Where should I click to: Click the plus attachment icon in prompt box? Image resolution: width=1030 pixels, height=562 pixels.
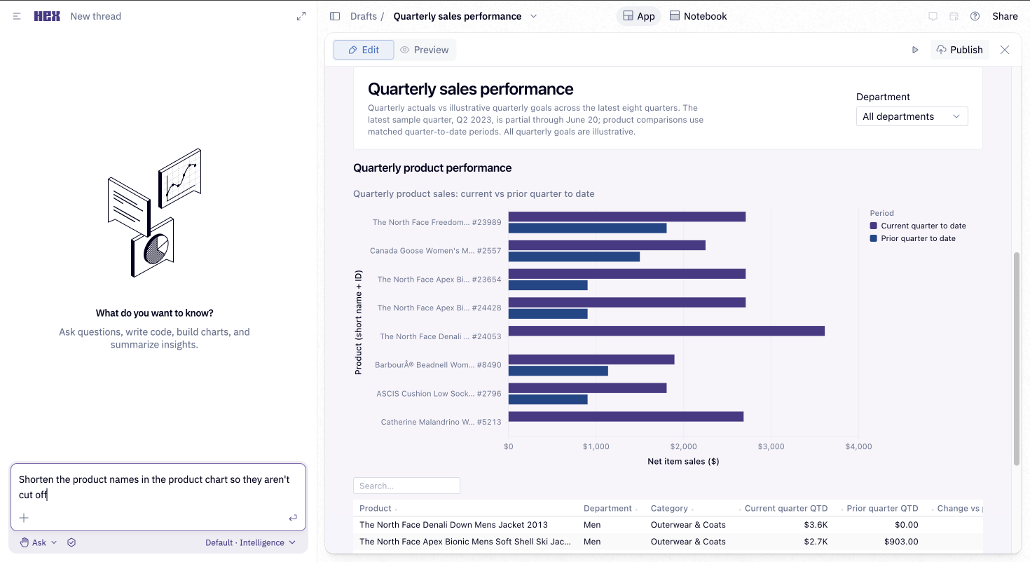click(x=24, y=518)
